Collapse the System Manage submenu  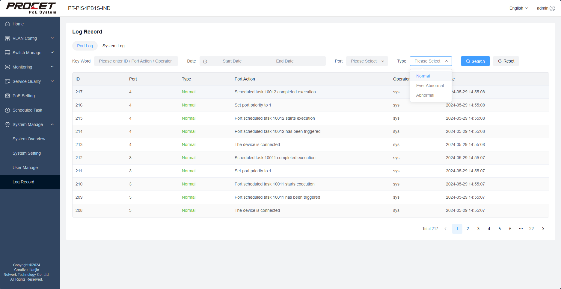[30, 124]
